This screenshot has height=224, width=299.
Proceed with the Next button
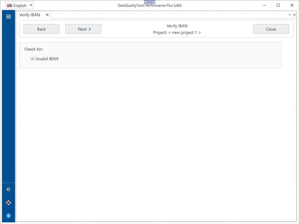(x=83, y=29)
